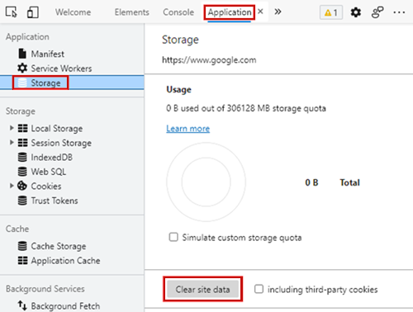Click the Web SQL database icon

22,172
